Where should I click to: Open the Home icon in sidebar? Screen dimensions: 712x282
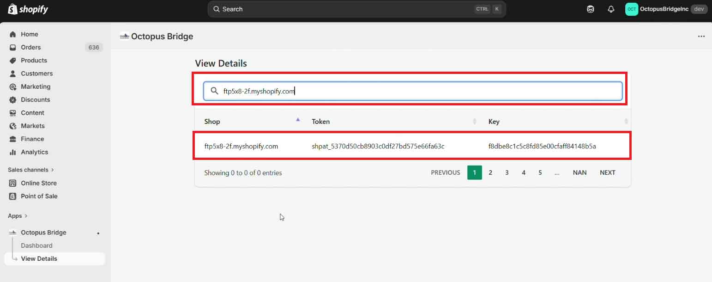(x=12, y=34)
